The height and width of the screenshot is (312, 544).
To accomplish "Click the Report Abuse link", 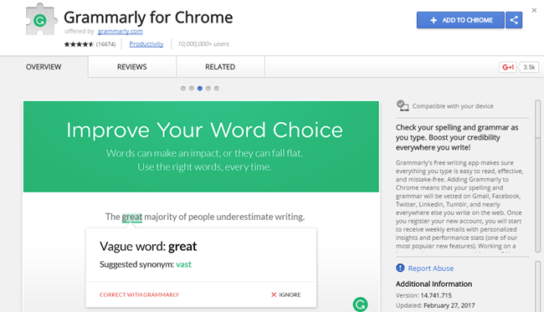I will tap(430, 269).
